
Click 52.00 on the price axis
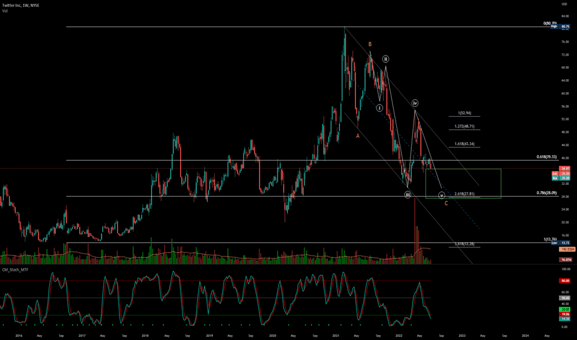pos(565,119)
